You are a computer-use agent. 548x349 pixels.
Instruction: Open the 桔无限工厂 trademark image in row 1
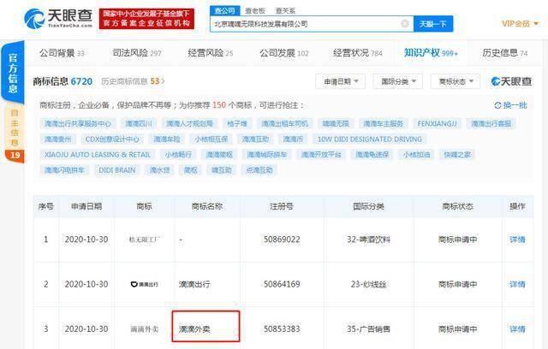145,240
